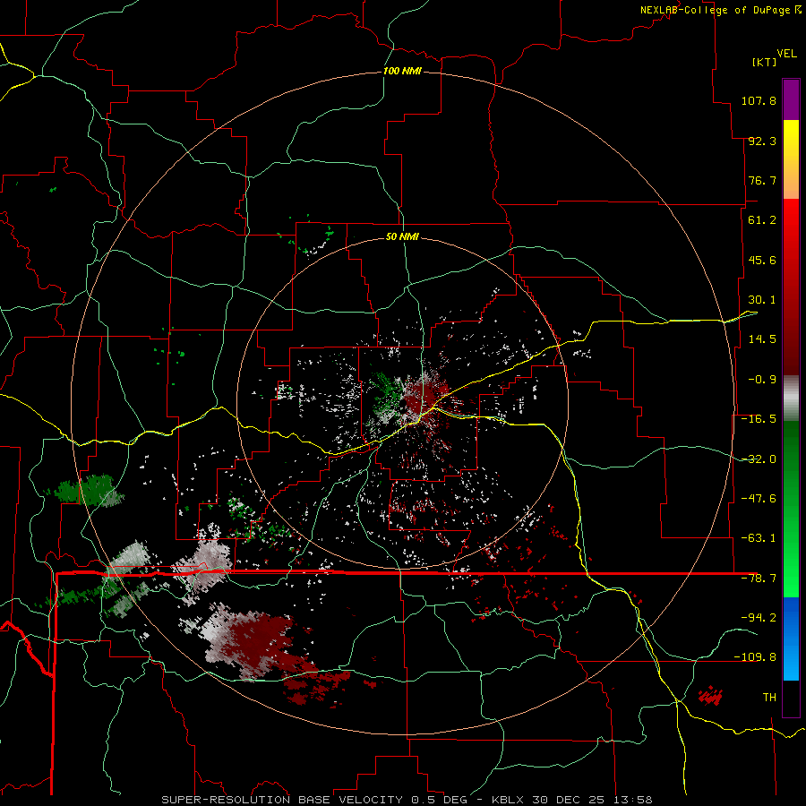
Task: Click the 45.6 legend value
Action: (762, 260)
